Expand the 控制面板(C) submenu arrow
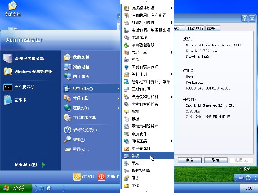Image resolution: width=258 pixels, height=193 pixels. pos(118,89)
